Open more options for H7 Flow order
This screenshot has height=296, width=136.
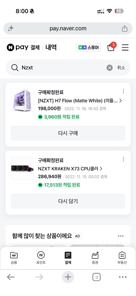[123, 91]
